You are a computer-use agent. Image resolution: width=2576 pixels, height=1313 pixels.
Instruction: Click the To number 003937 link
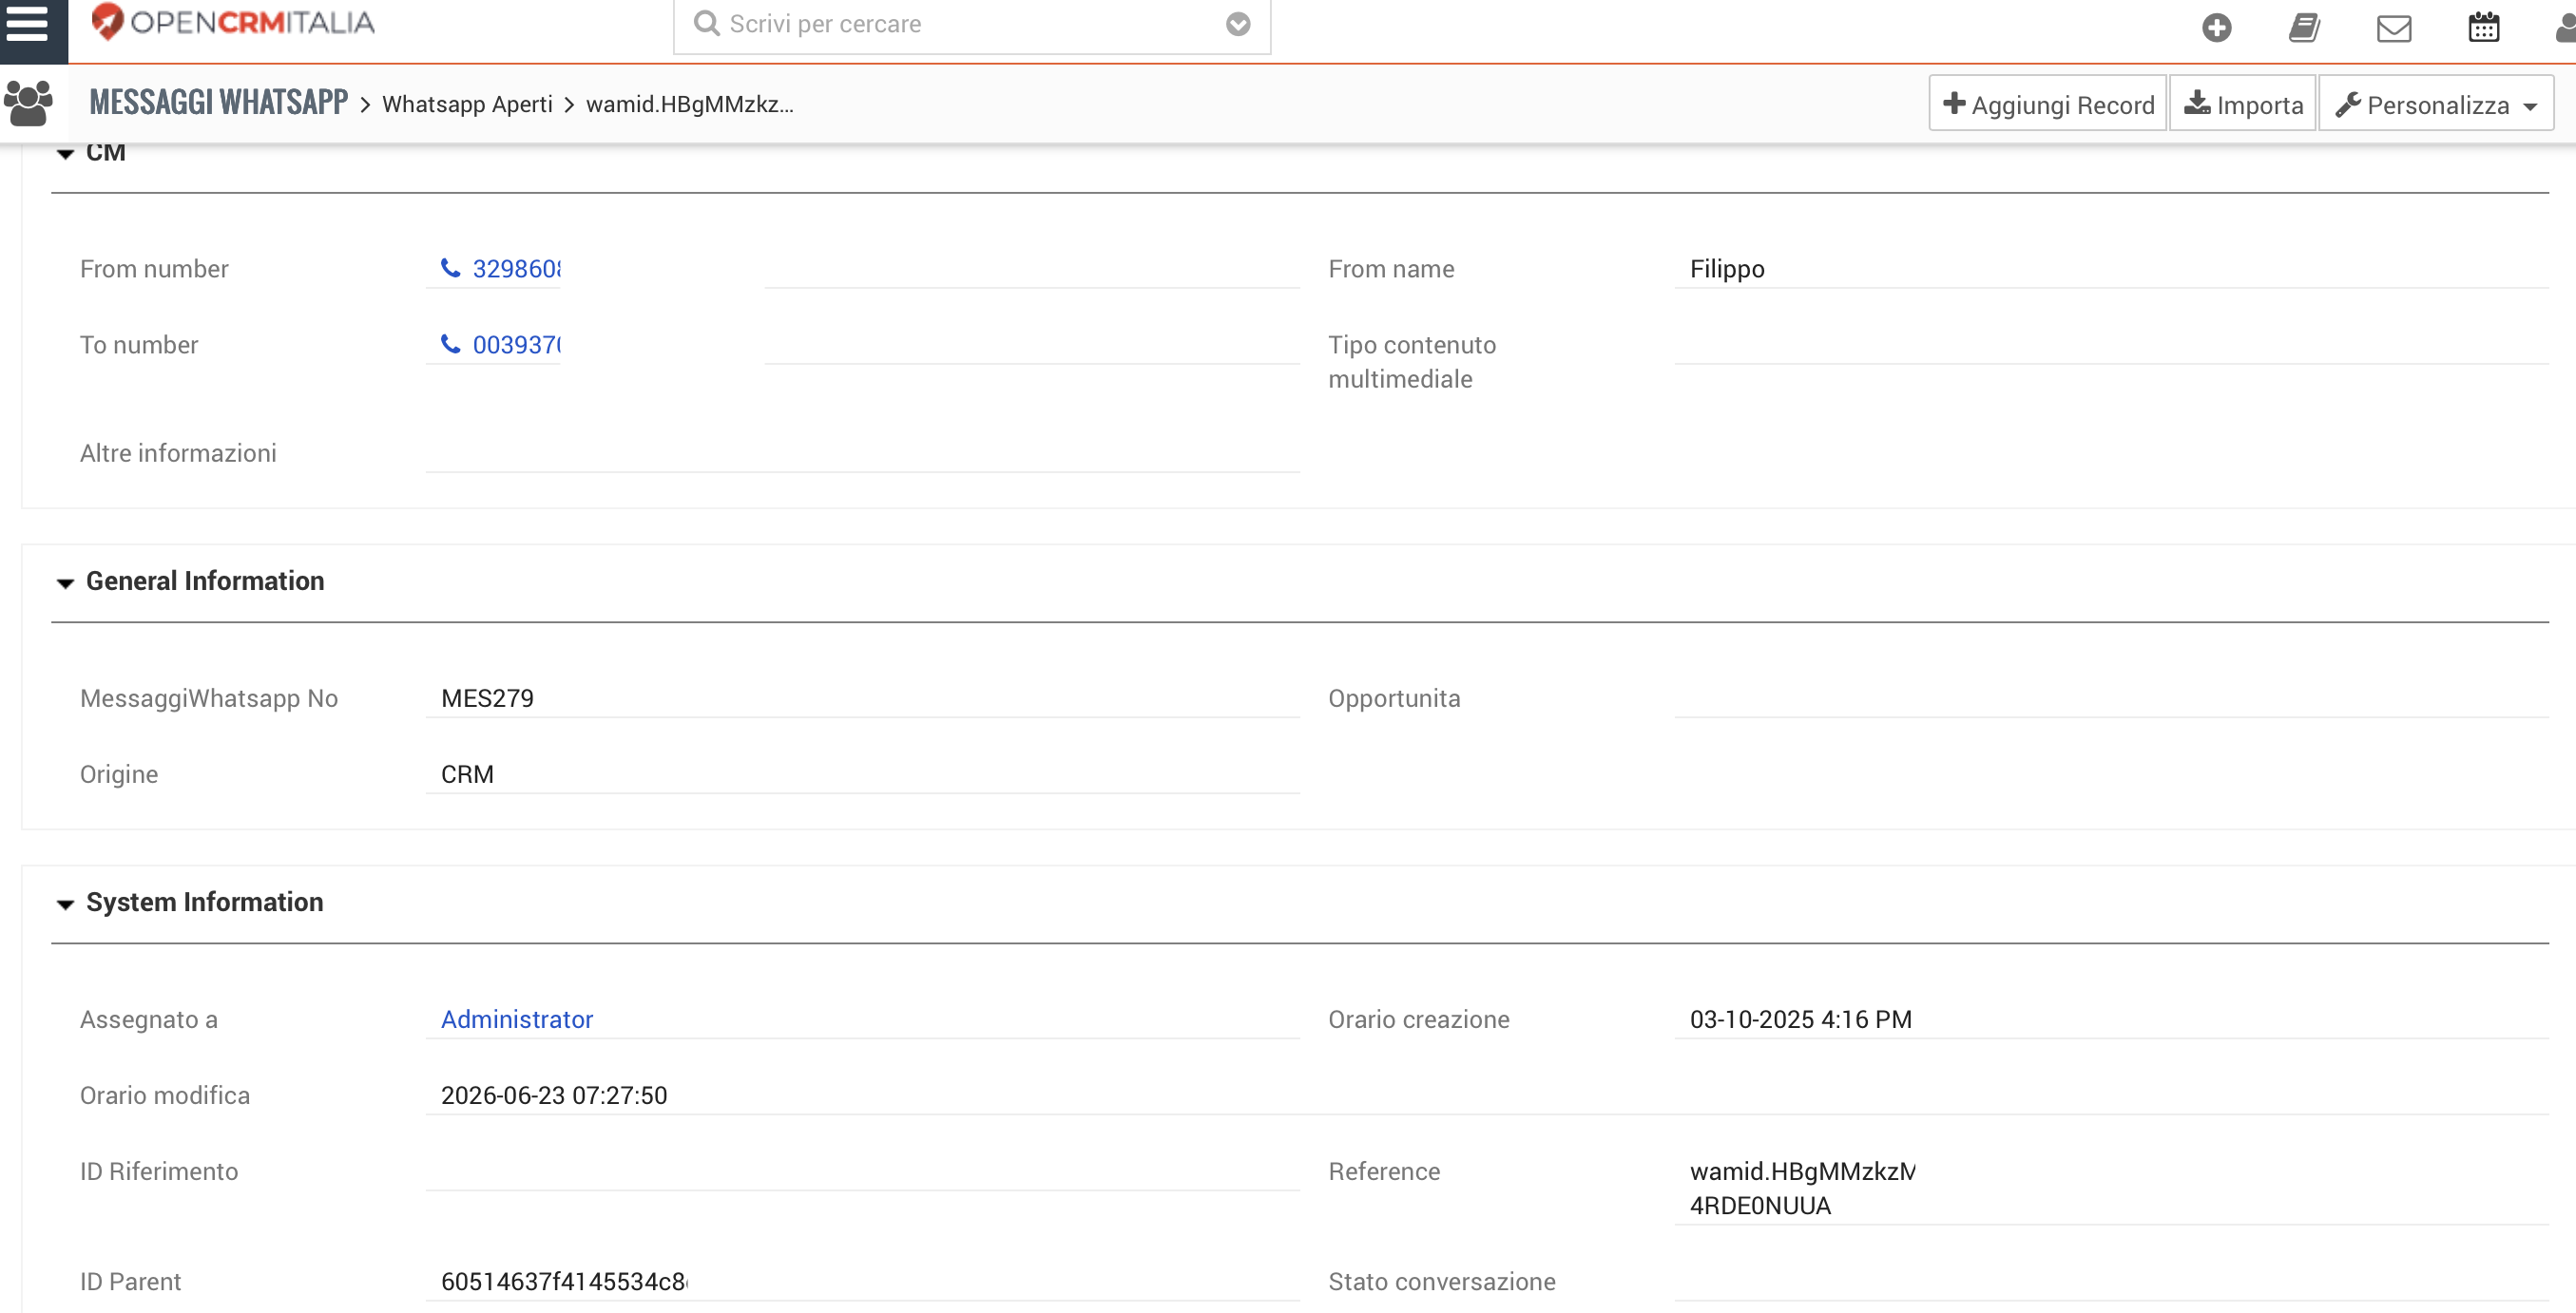516,345
